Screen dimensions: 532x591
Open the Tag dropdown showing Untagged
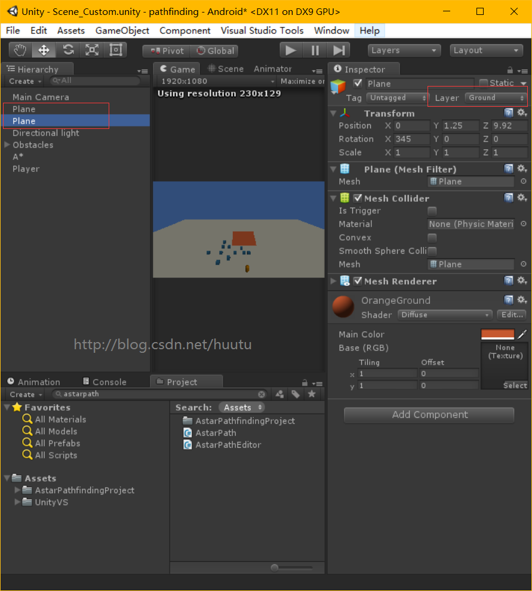396,98
